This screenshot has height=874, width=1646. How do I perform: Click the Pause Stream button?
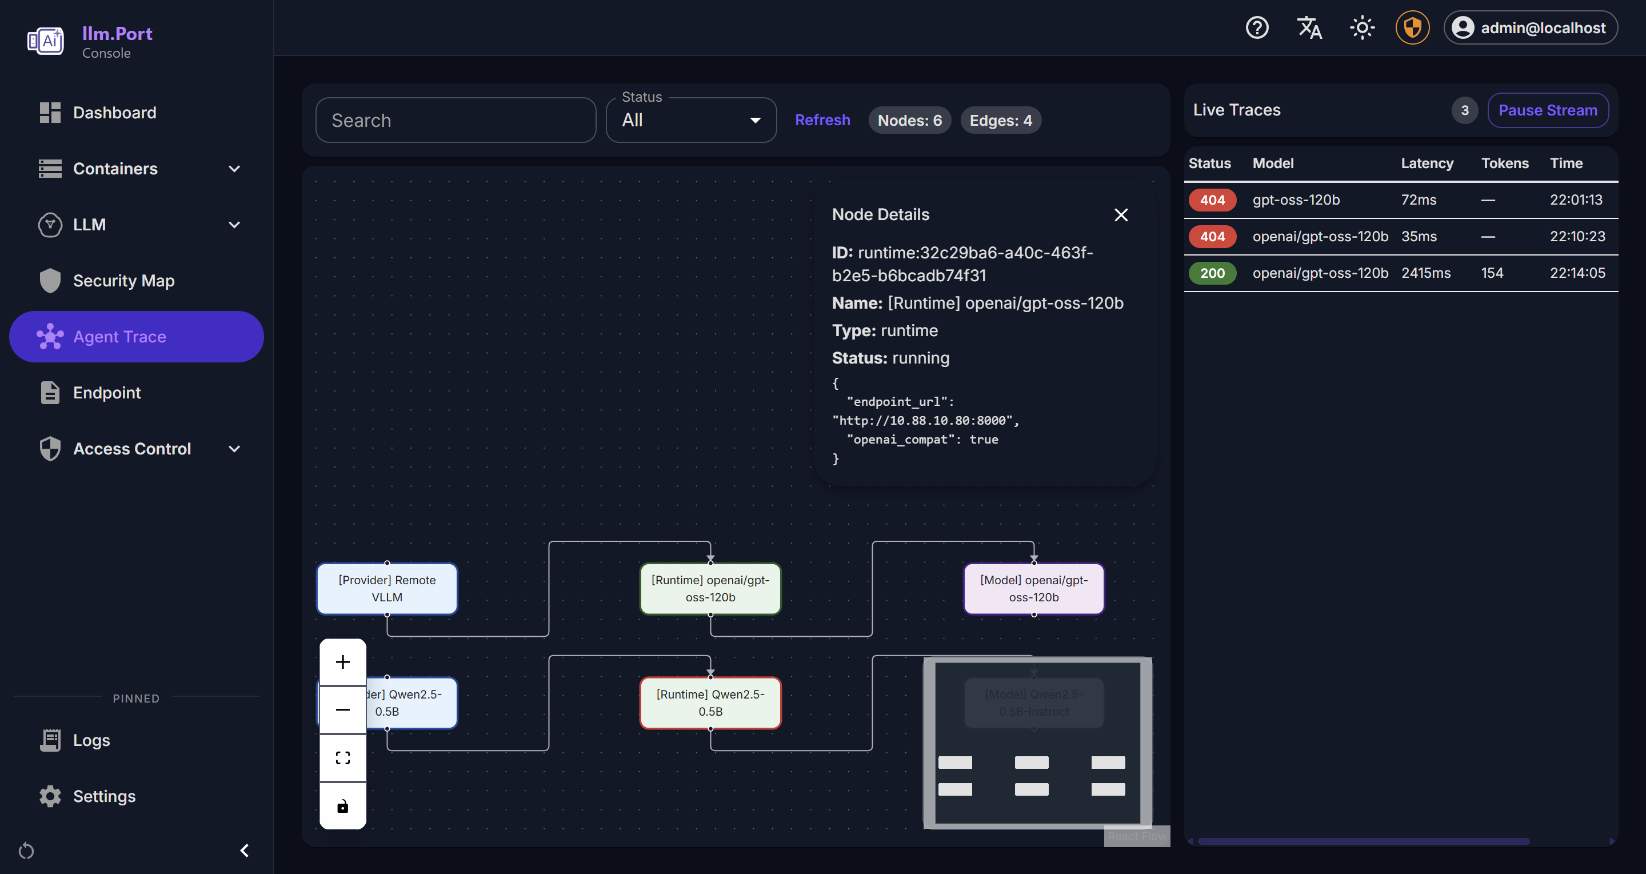click(x=1548, y=110)
